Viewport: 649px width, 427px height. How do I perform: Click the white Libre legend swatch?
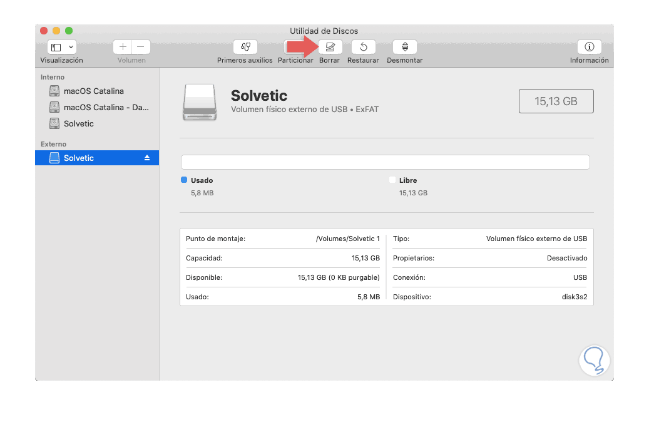click(392, 180)
